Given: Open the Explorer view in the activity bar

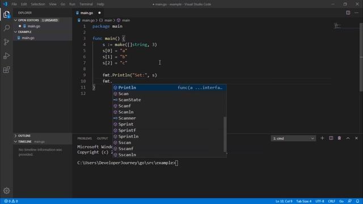Looking at the screenshot, I should click(x=6, y=14).
